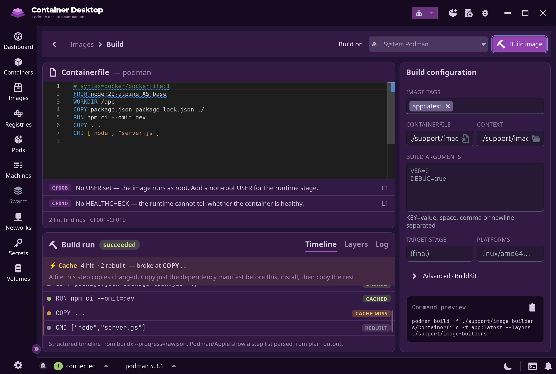Click the robot connection button in the title bar
556x374 pixels.
click(419, 13)
